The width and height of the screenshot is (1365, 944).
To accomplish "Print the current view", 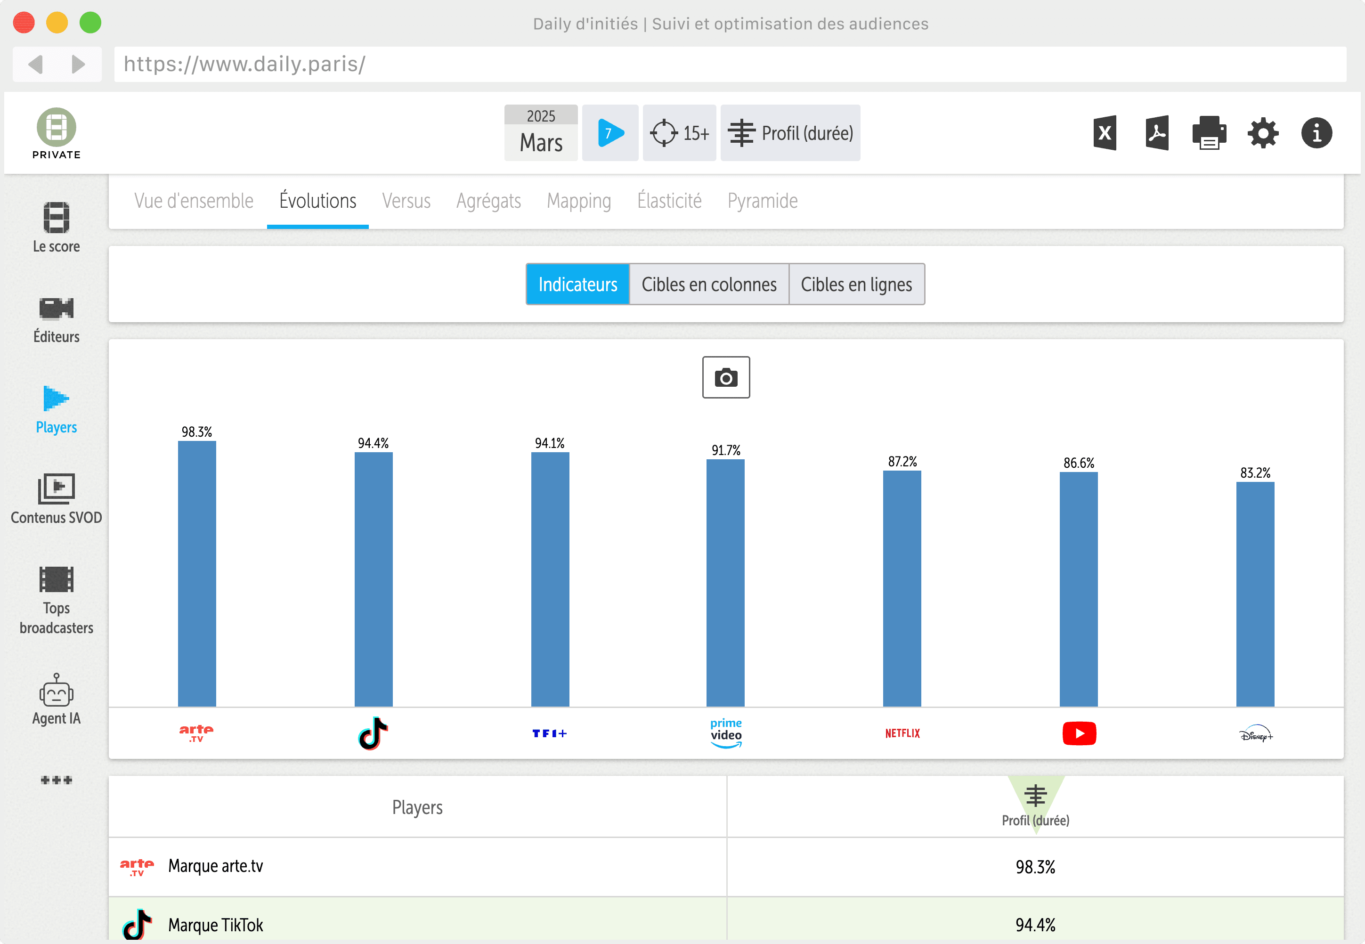I will point(1209,133).
